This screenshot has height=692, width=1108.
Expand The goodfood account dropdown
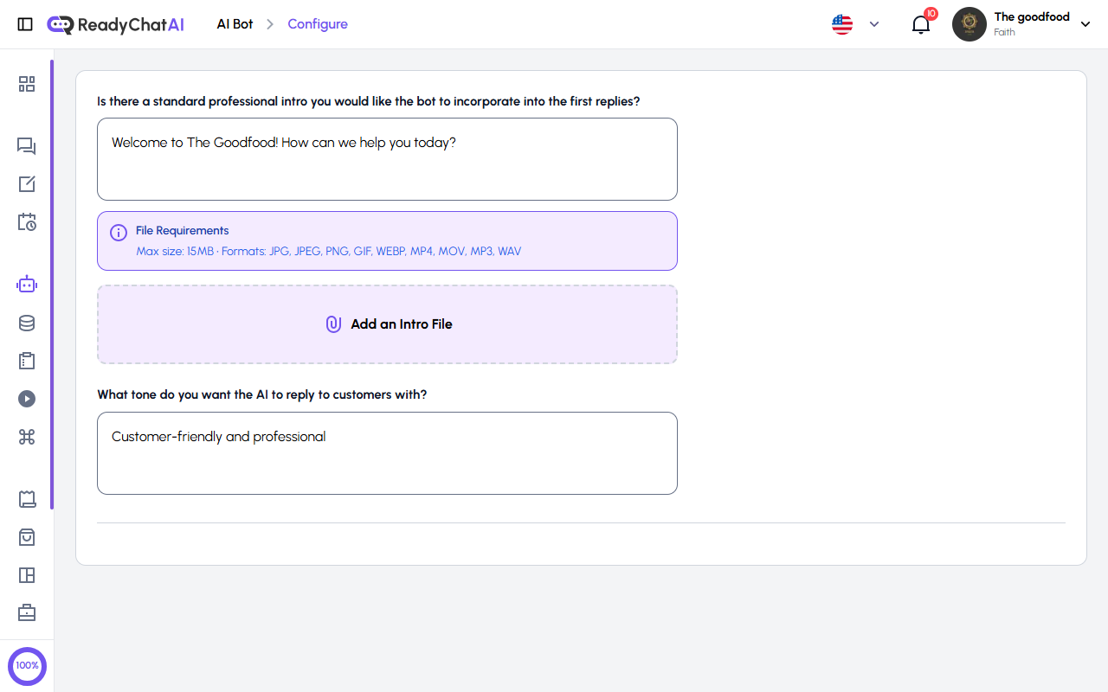click(1085, 23)
